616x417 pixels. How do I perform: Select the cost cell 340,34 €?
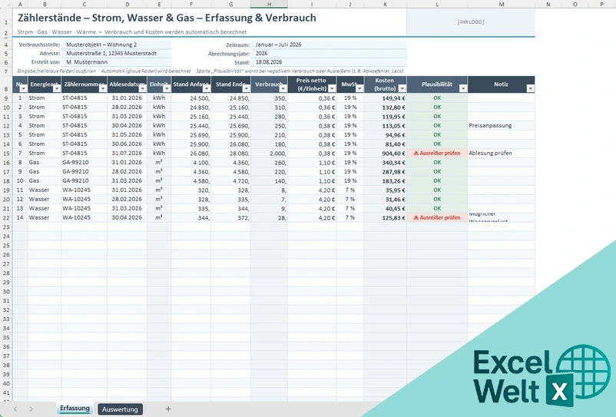click(x=386, y=162)
